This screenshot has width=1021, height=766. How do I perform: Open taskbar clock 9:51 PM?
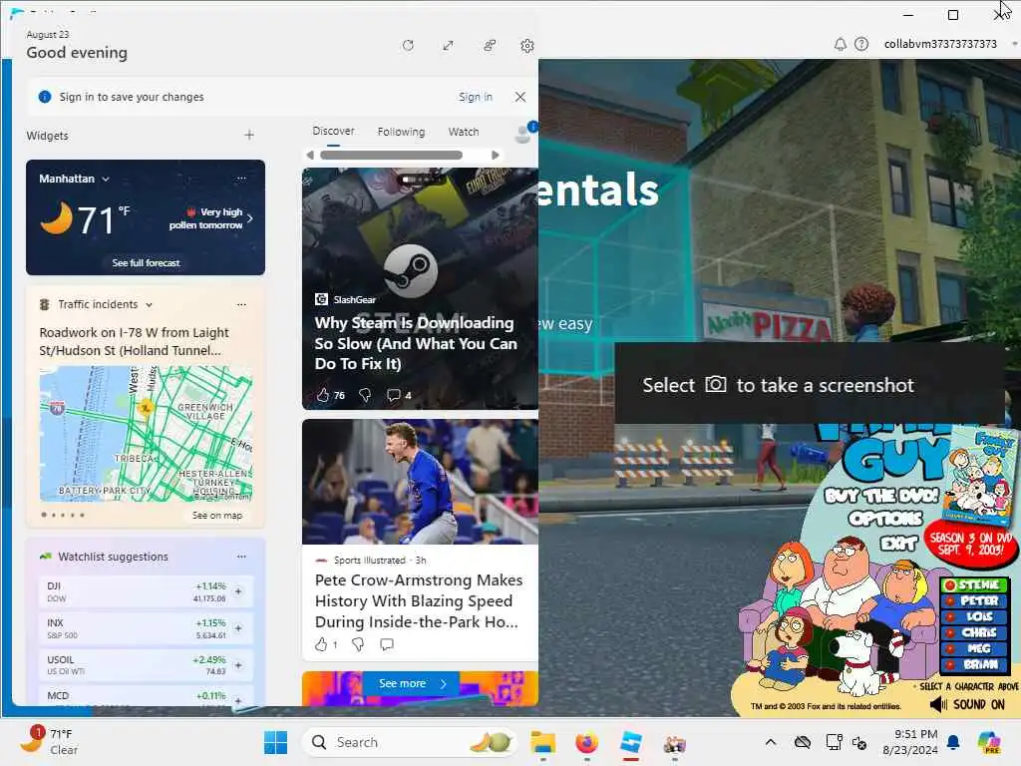pos(910,742)
